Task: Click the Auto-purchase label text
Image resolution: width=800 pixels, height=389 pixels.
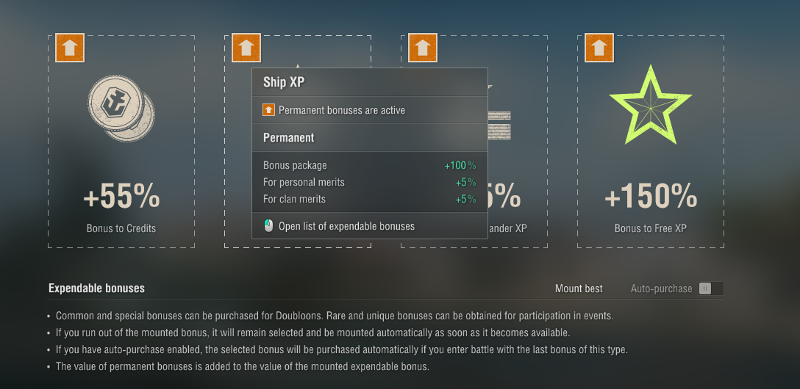Action: 661,288
